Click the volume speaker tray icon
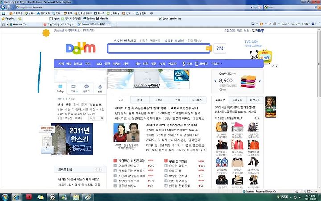The width and height of the screenshot is (321, 201). (301, 197)
